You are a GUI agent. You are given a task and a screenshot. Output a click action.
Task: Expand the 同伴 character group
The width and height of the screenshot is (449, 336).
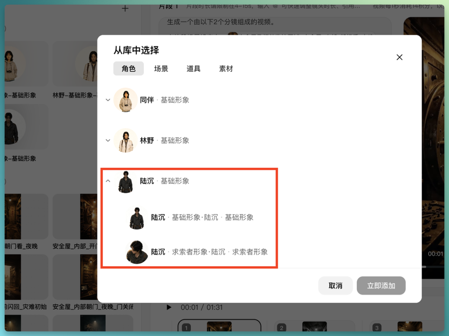(x=108, y=100)
